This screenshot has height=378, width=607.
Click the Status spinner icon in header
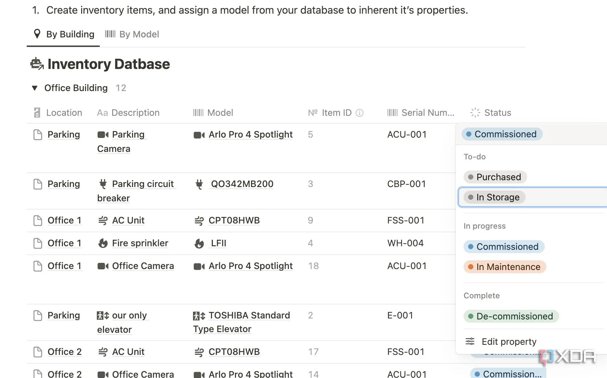475,113
